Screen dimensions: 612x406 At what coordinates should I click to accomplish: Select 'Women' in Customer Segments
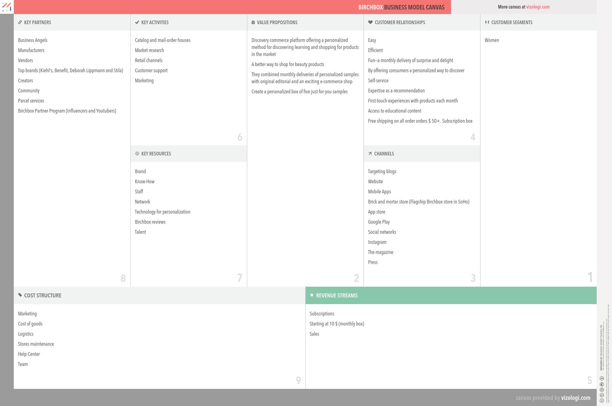coord(492,40)
